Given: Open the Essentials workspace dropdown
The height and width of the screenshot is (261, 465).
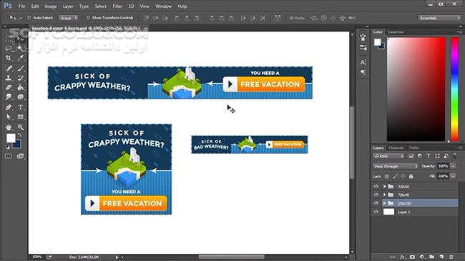Looking at the screenshot, I should click(x=439, y=18).
